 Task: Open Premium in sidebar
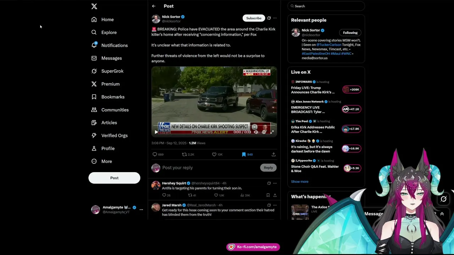click(105, 84)
